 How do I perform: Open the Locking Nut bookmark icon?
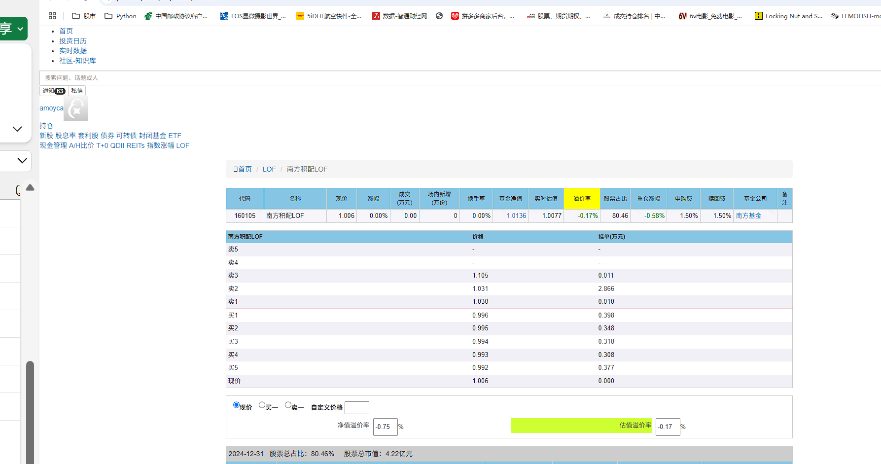[758, 16]
